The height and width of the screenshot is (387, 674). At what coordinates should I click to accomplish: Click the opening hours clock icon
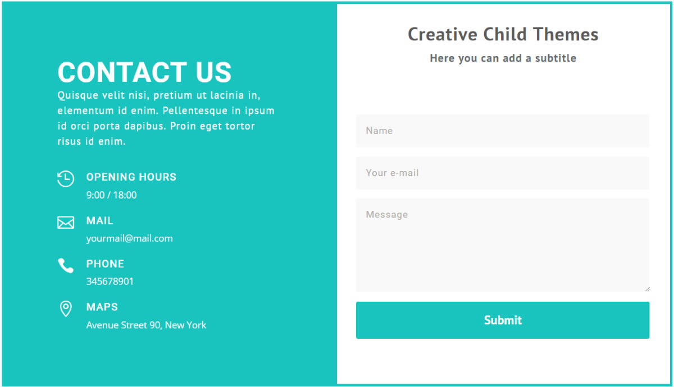pyautogui.click(x=66, y=179)
